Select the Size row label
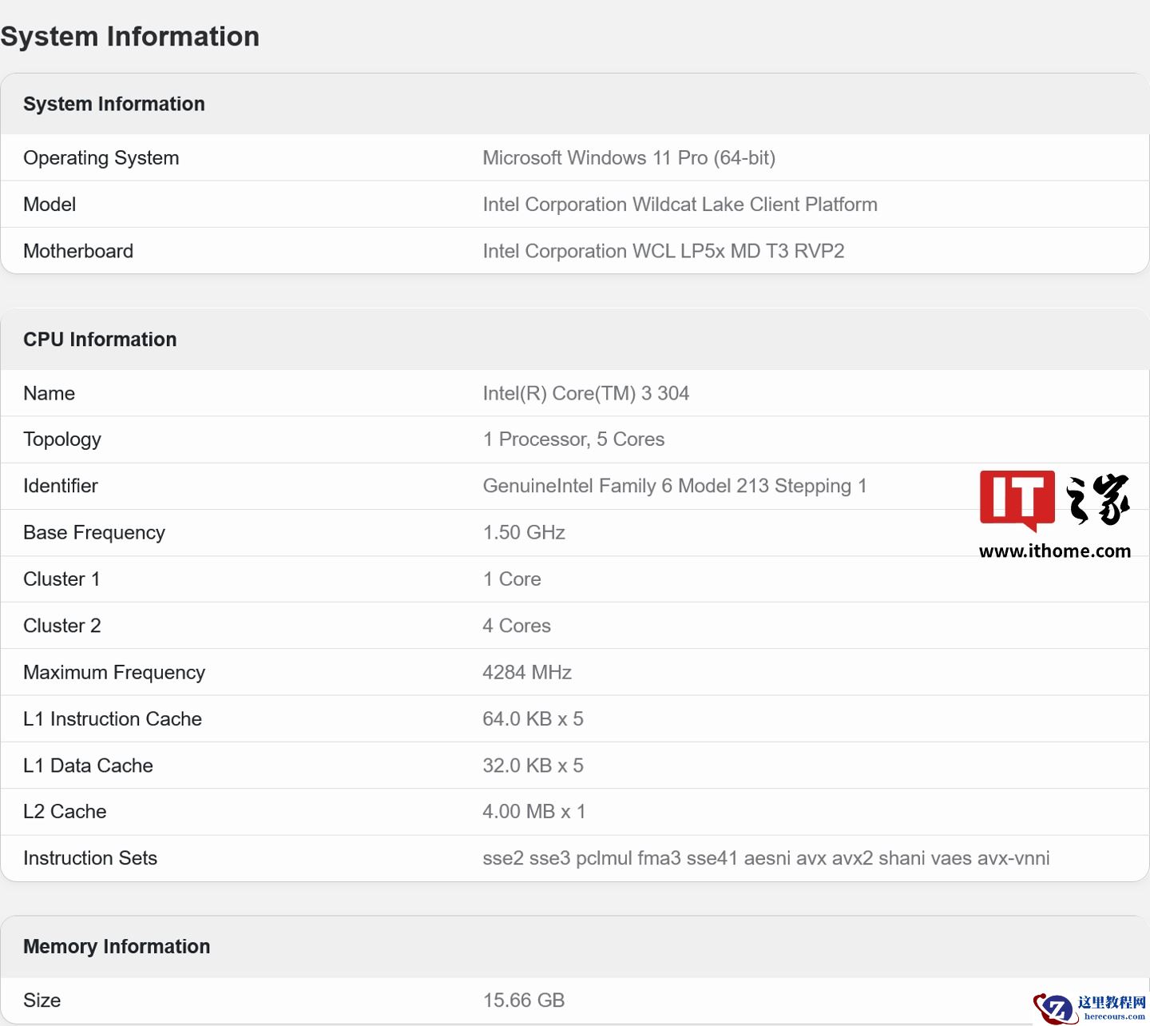 coord(42,1000)
